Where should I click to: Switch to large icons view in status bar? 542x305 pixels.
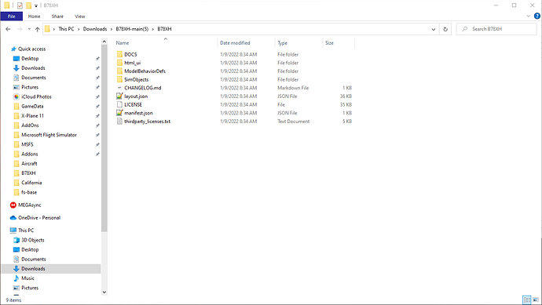[x=536, y=300]
